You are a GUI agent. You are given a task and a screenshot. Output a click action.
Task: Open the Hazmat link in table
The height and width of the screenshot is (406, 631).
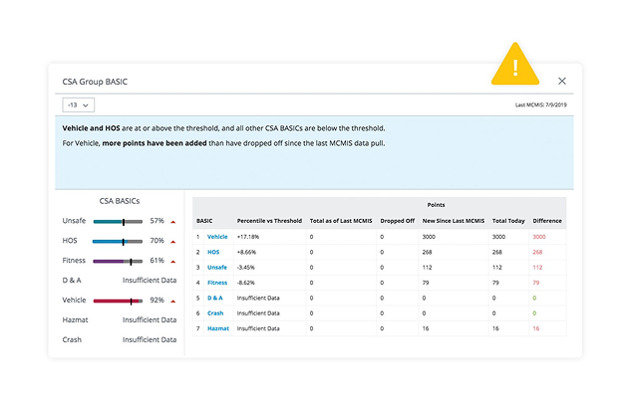point(218,328)
